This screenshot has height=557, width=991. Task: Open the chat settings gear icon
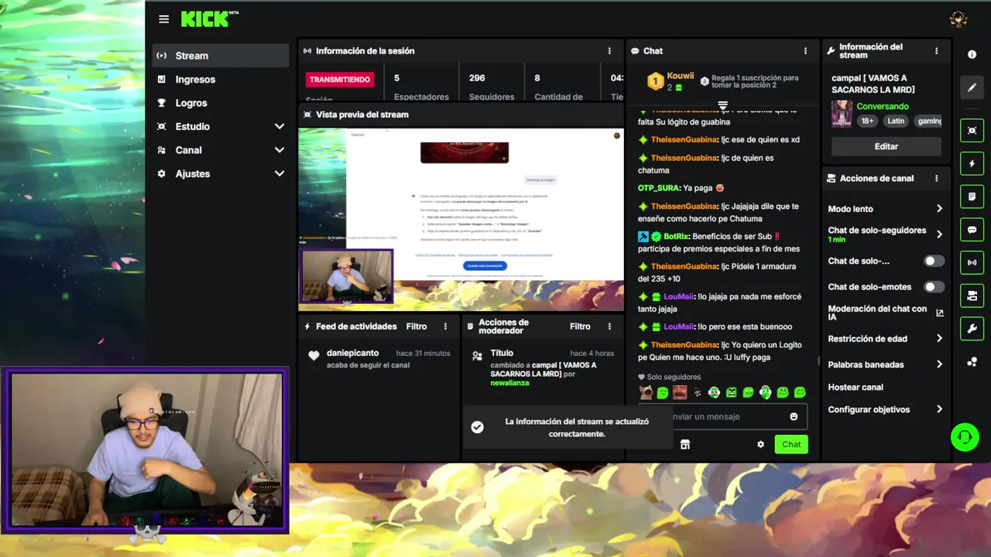coord(760,444)
